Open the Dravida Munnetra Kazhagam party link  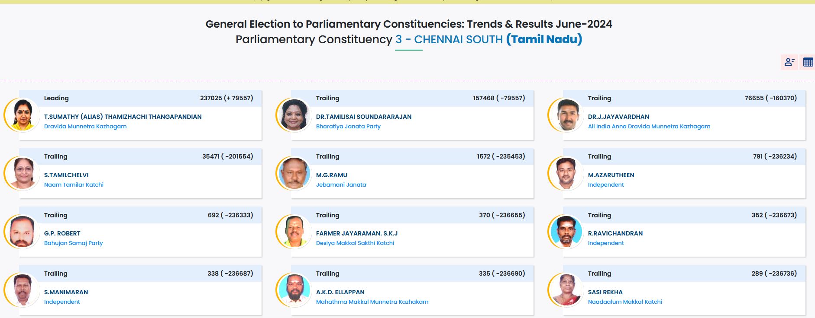[x=85, y=126]
